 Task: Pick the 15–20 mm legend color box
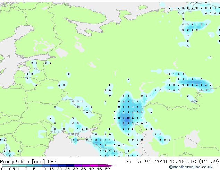[x=54, y=165]
